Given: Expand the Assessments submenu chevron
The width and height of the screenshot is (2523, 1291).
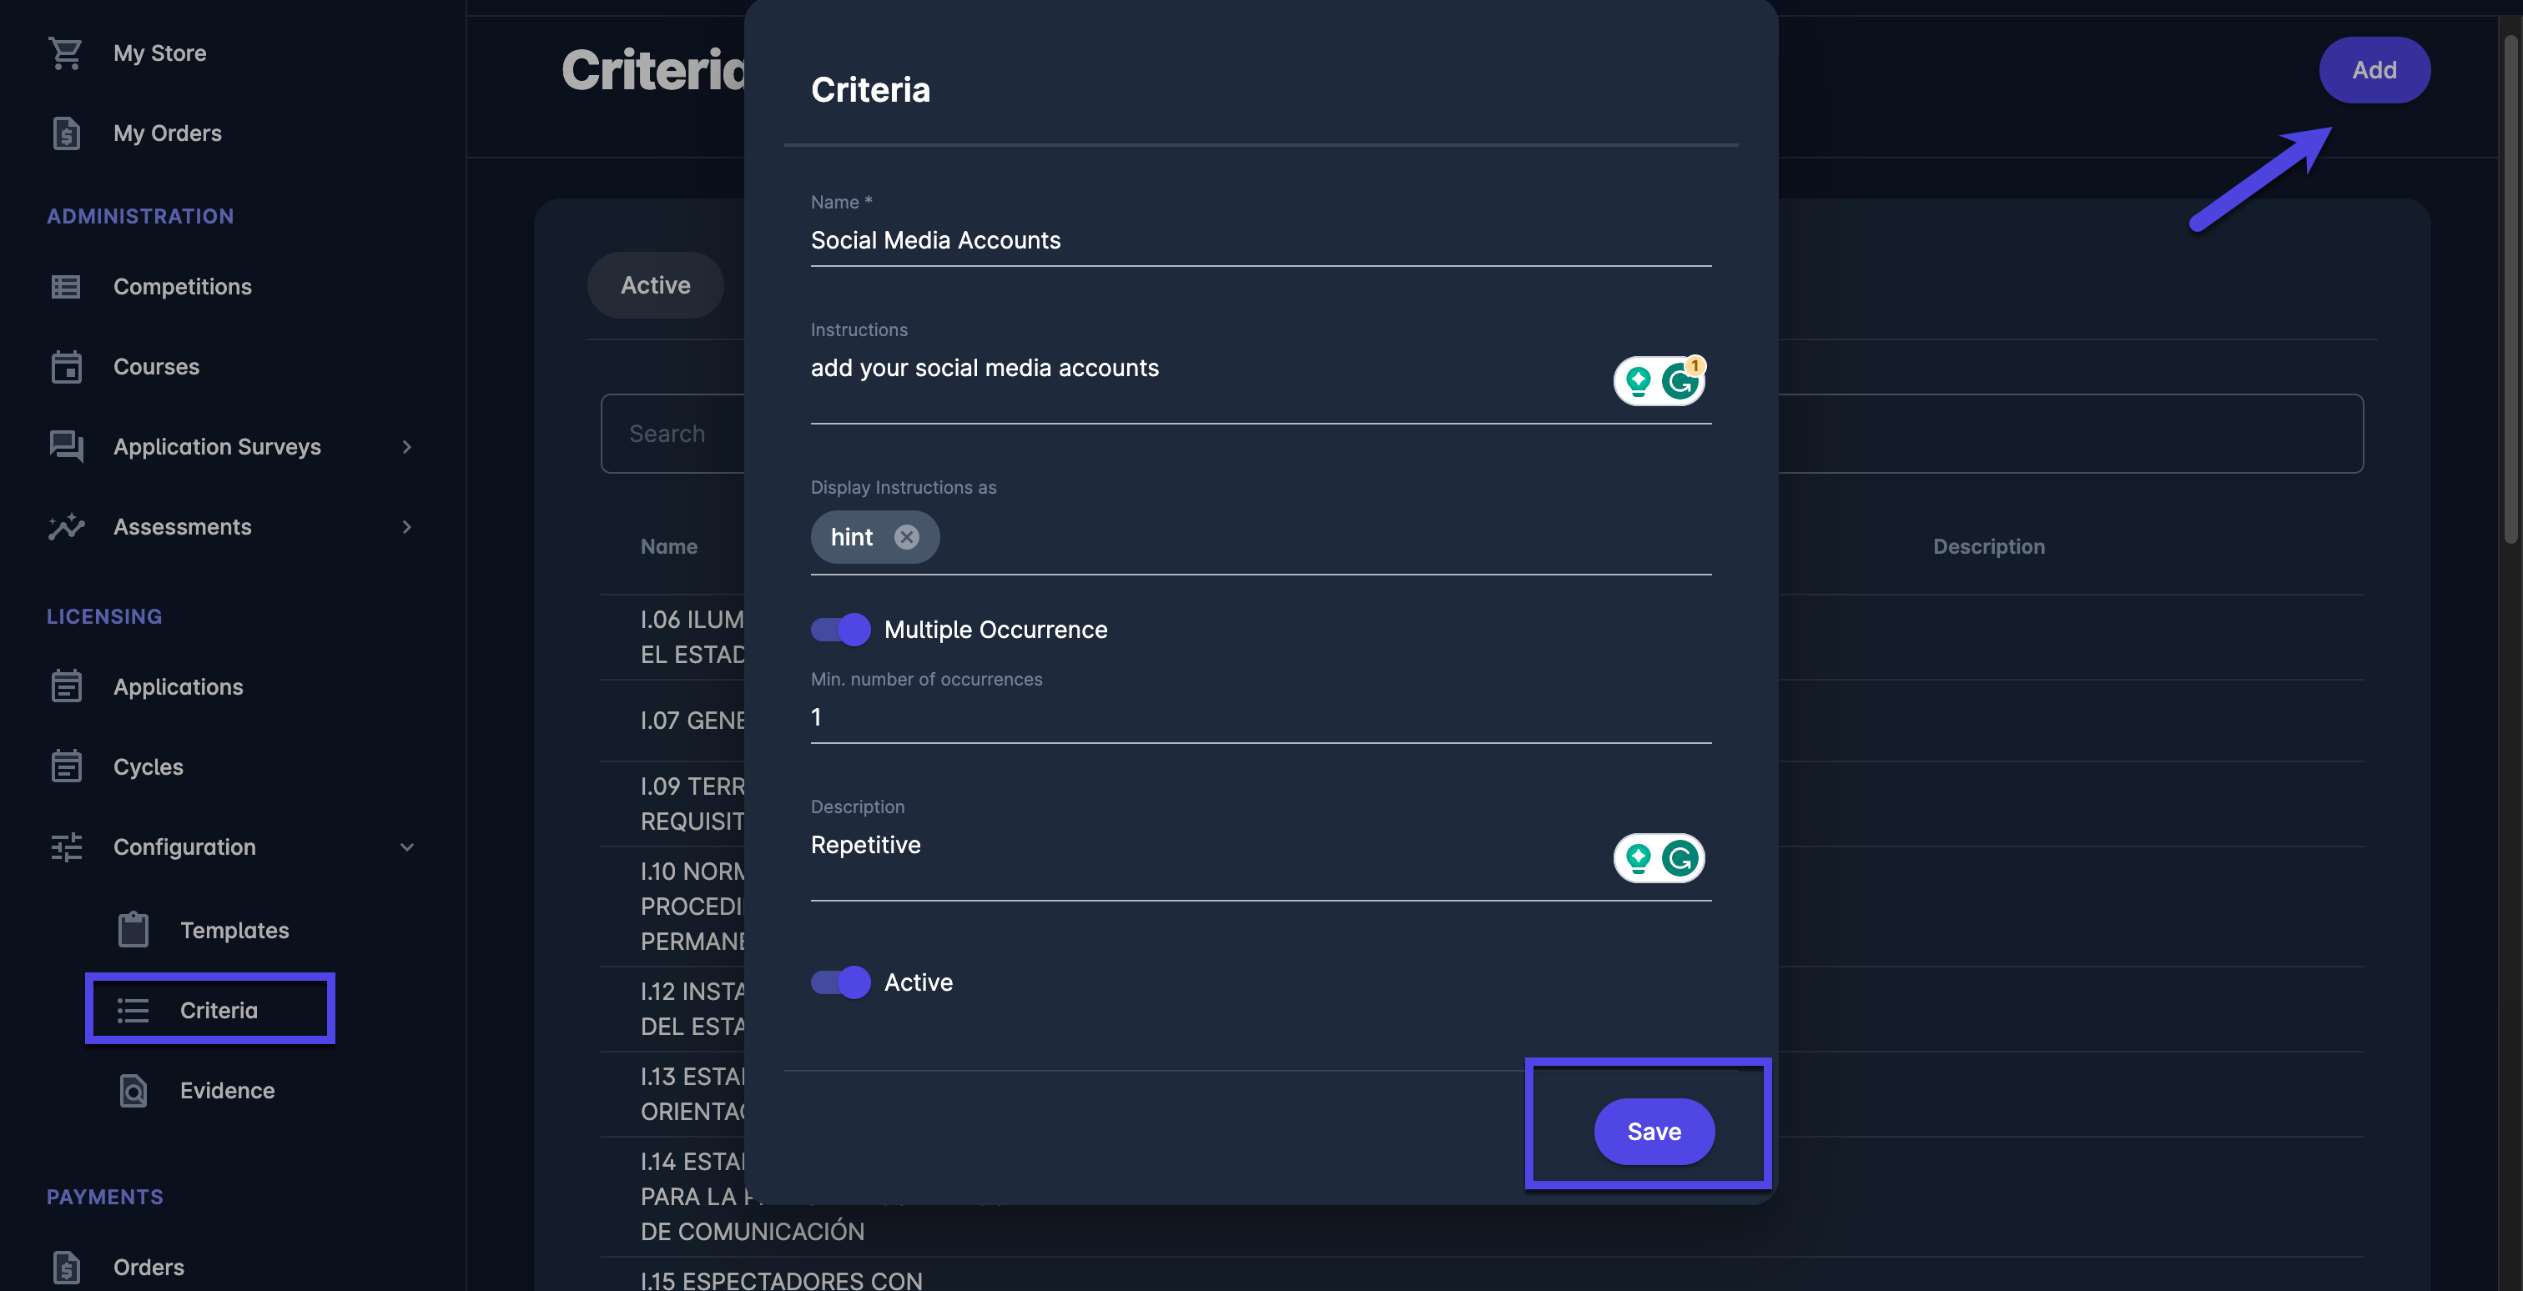Looking at the screenshot, I should 406,528.
